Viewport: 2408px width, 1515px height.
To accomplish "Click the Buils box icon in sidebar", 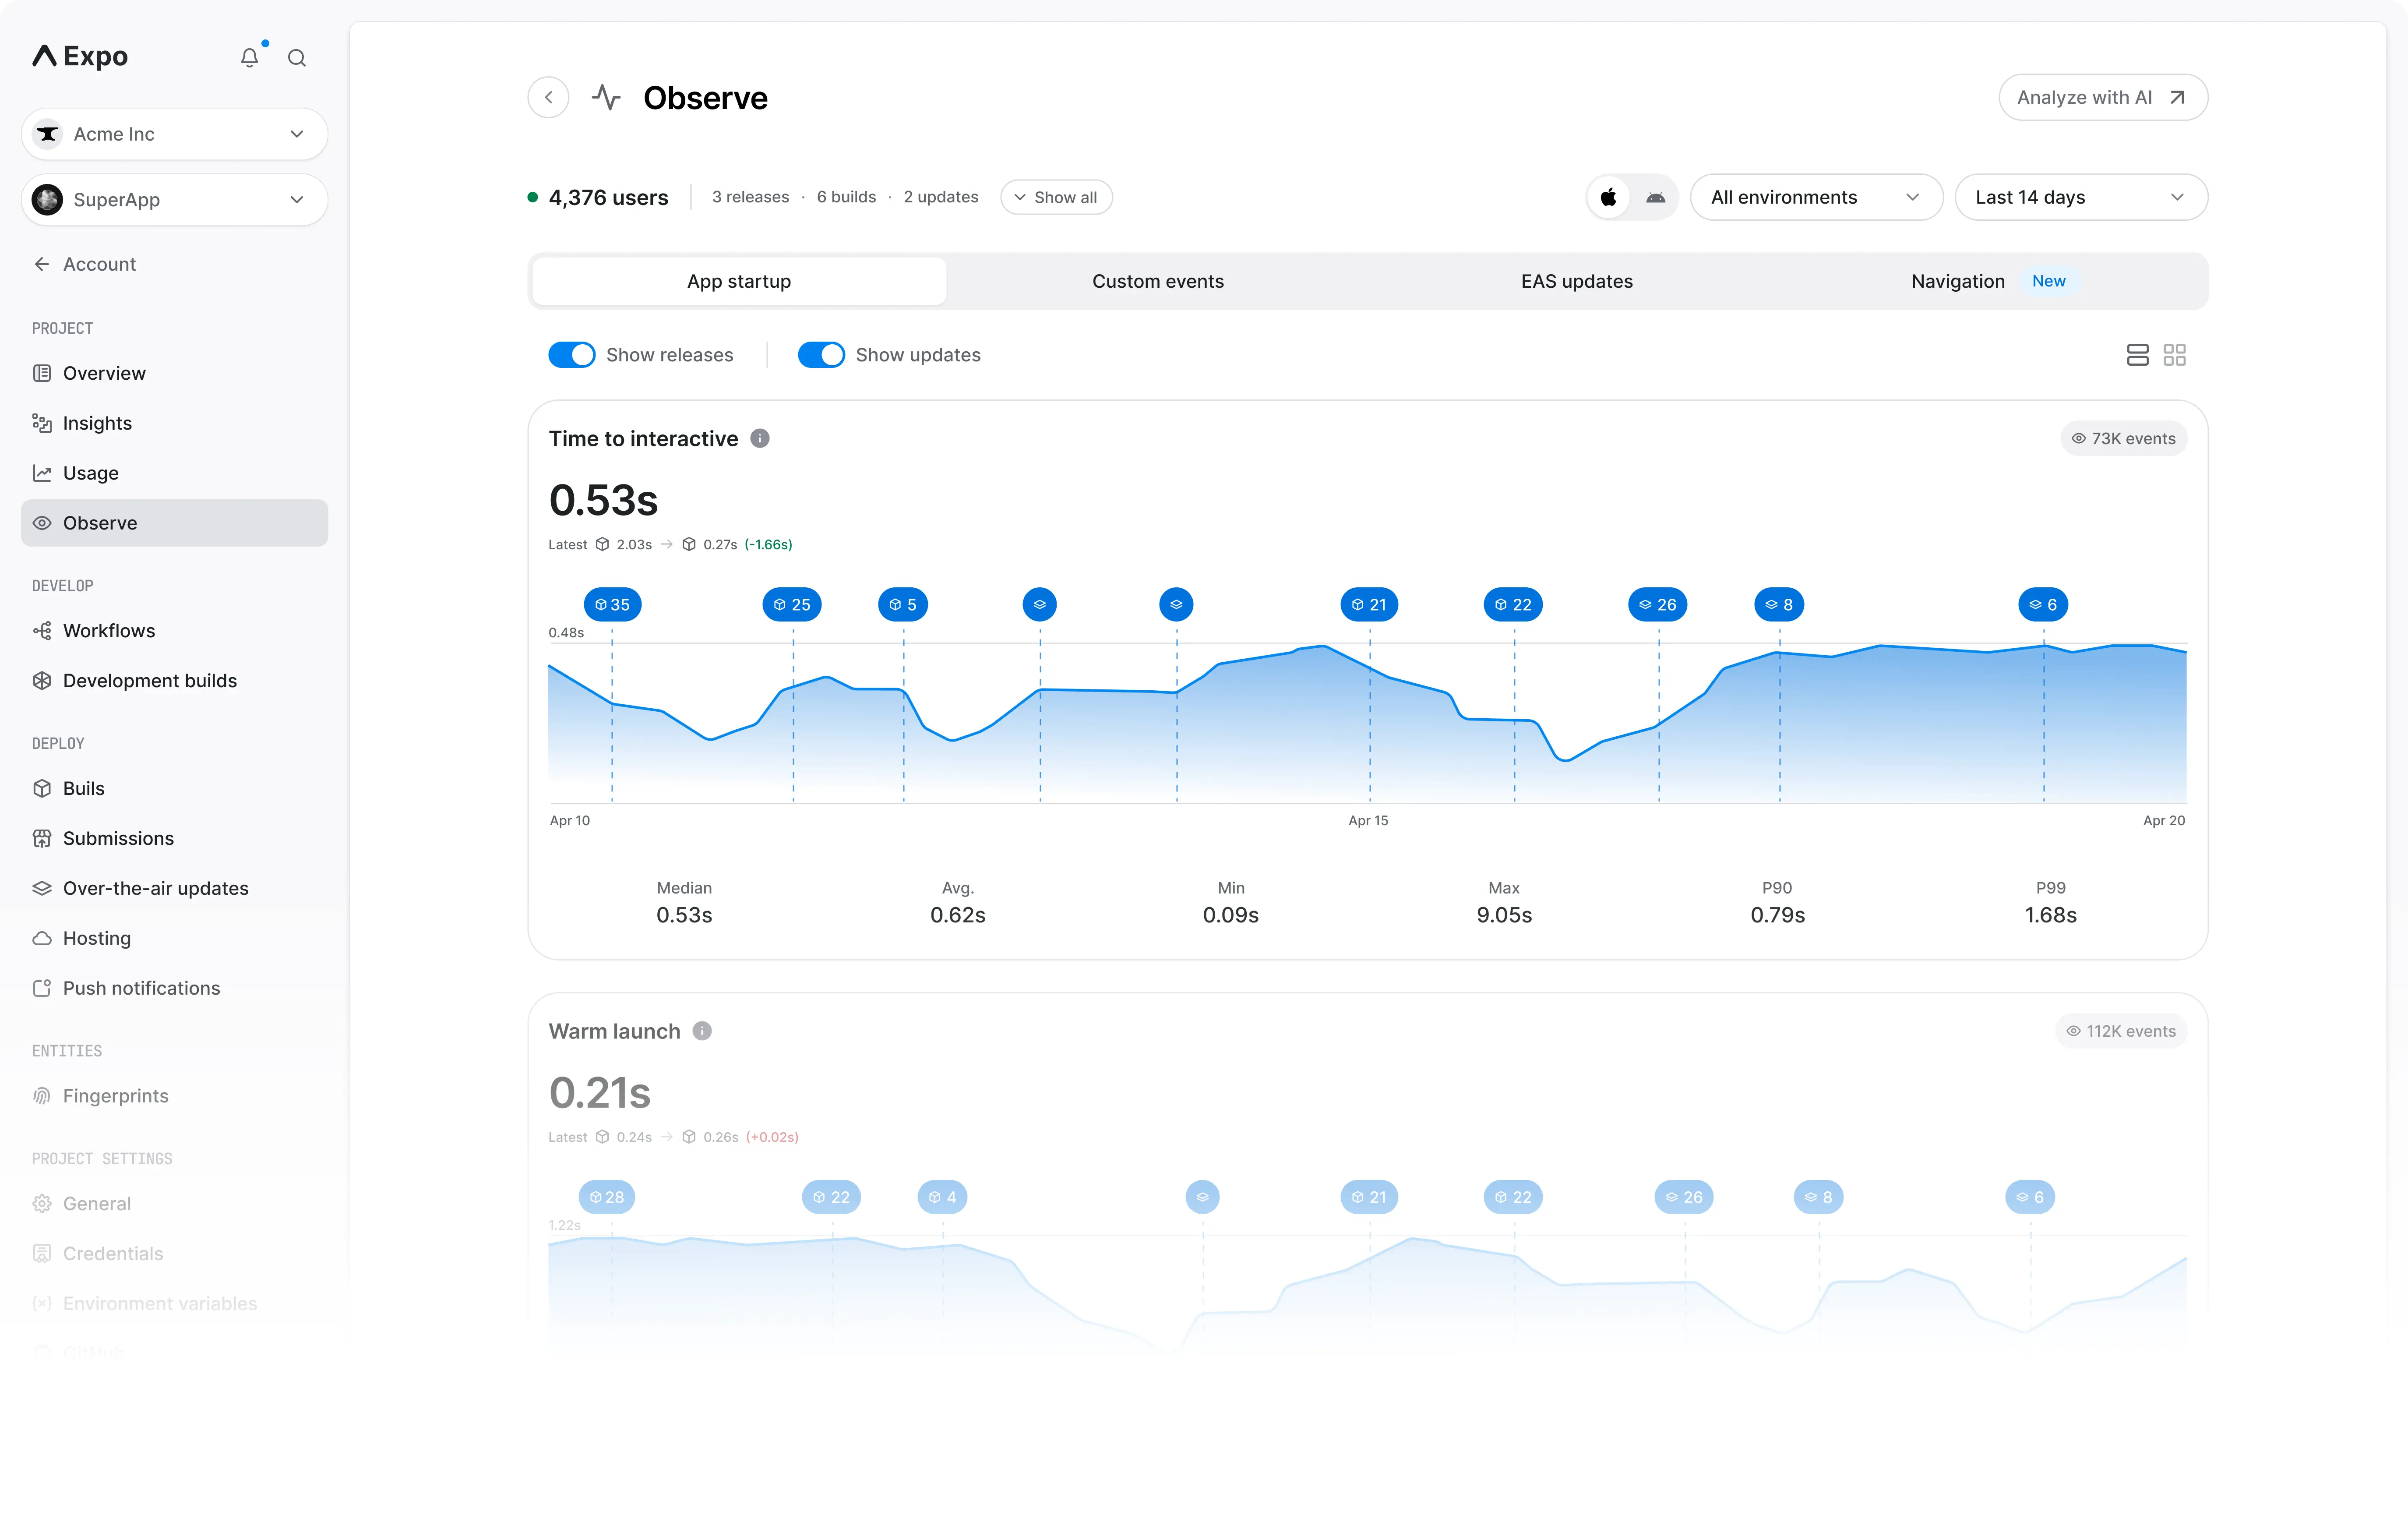I will click(42, 788).
